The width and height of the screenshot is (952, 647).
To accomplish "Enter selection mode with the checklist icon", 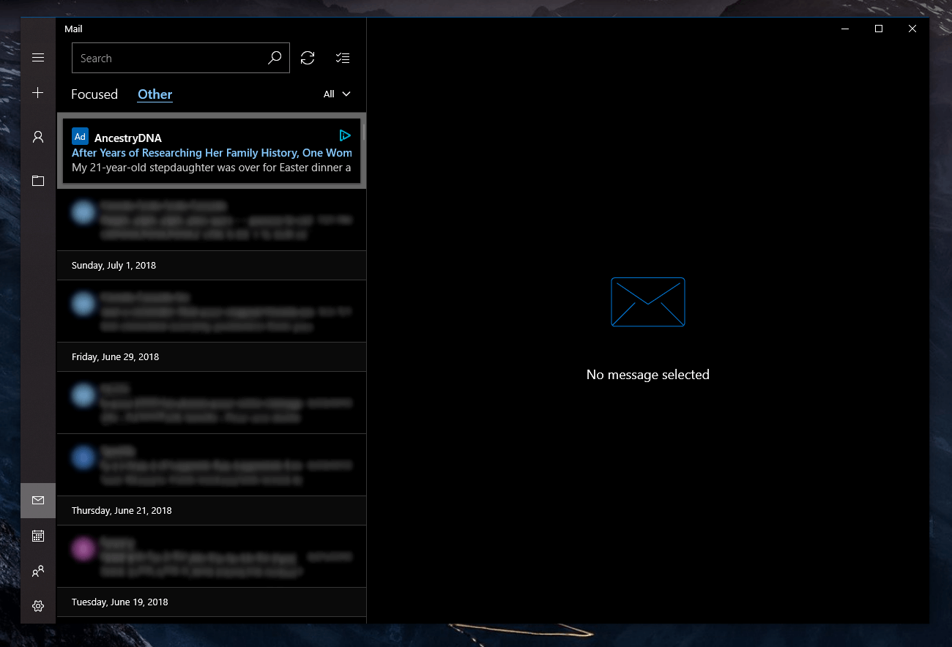I will click(342, 58).
